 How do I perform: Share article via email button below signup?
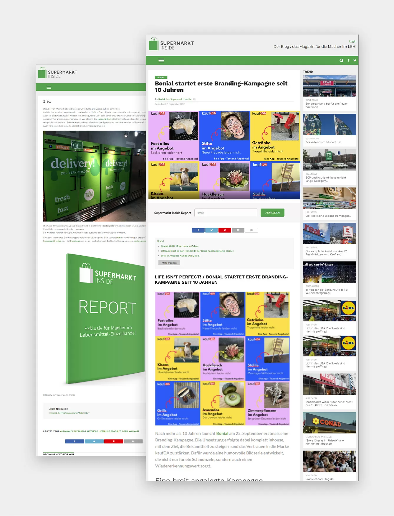click(x=238, y=230)
